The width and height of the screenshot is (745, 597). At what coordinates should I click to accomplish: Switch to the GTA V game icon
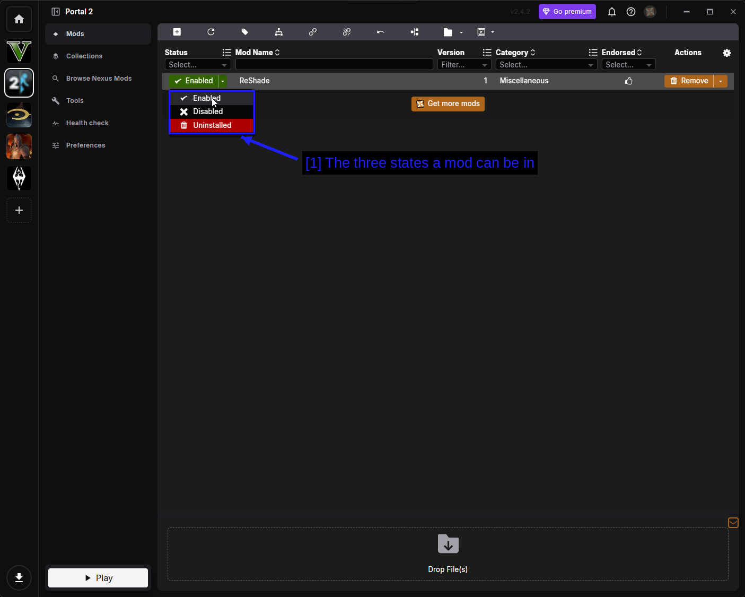click(x=19, y=51)
